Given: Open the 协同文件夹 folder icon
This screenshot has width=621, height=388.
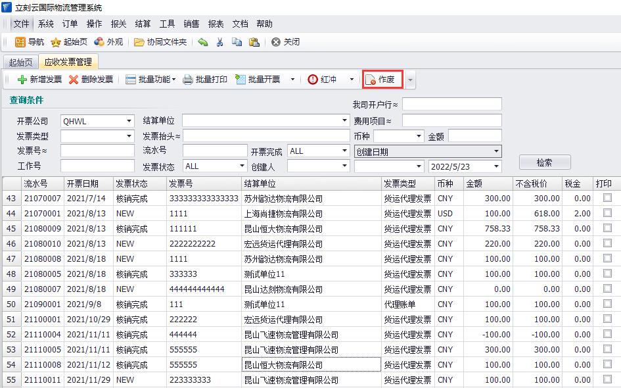Looking at the screenshot, I should point(139,42).
